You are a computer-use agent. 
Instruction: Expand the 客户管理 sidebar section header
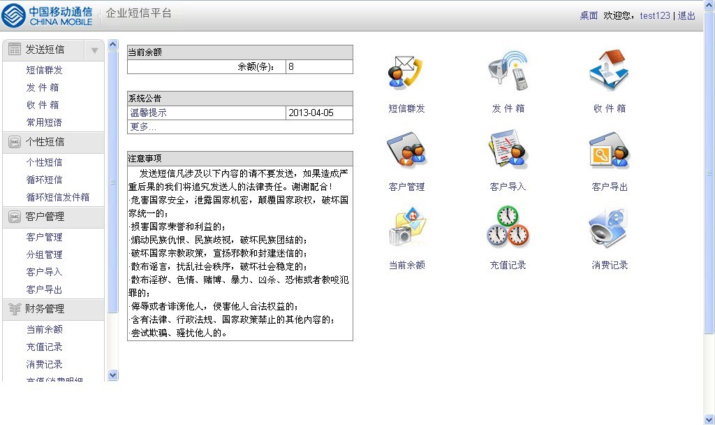click(x=53, y=217)
